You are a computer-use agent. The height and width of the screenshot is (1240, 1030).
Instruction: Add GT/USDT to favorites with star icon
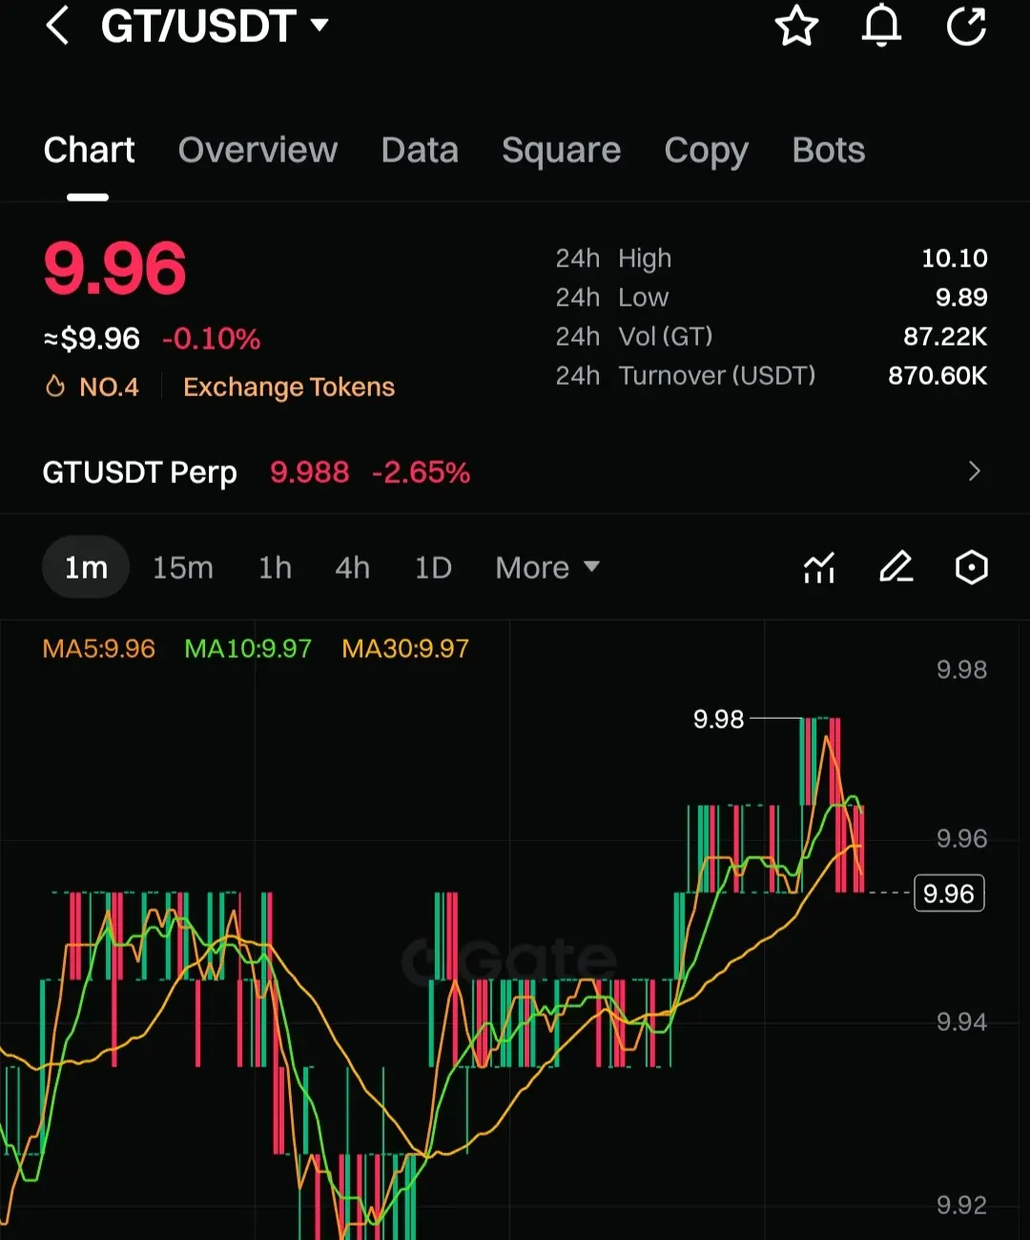coord(796,26)
